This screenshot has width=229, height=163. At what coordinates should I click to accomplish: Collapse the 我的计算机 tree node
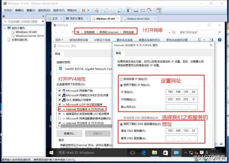tap(5, 28)
